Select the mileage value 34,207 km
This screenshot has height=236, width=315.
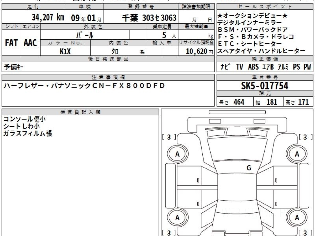tap(48, 17)
